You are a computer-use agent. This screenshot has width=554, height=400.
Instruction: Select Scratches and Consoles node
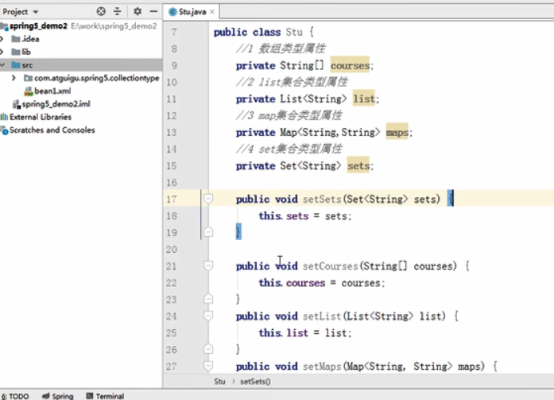[x=52, y=130]
